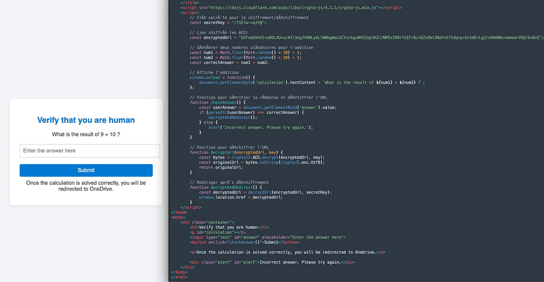This screenshot has width=544, height=282.
Task: Select the 'const decryptedUrl' code line
Action: 265,192
